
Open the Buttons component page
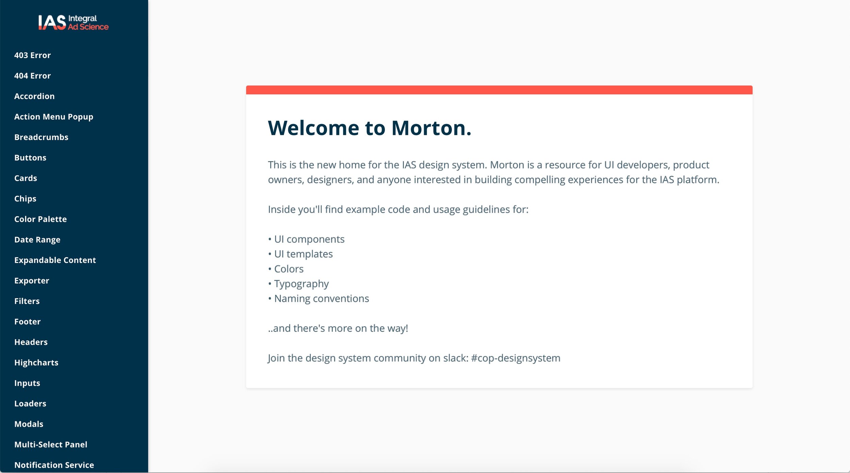point(30,158)
